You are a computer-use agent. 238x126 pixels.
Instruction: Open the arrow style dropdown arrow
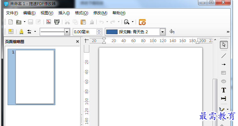(x=35, y=31)
